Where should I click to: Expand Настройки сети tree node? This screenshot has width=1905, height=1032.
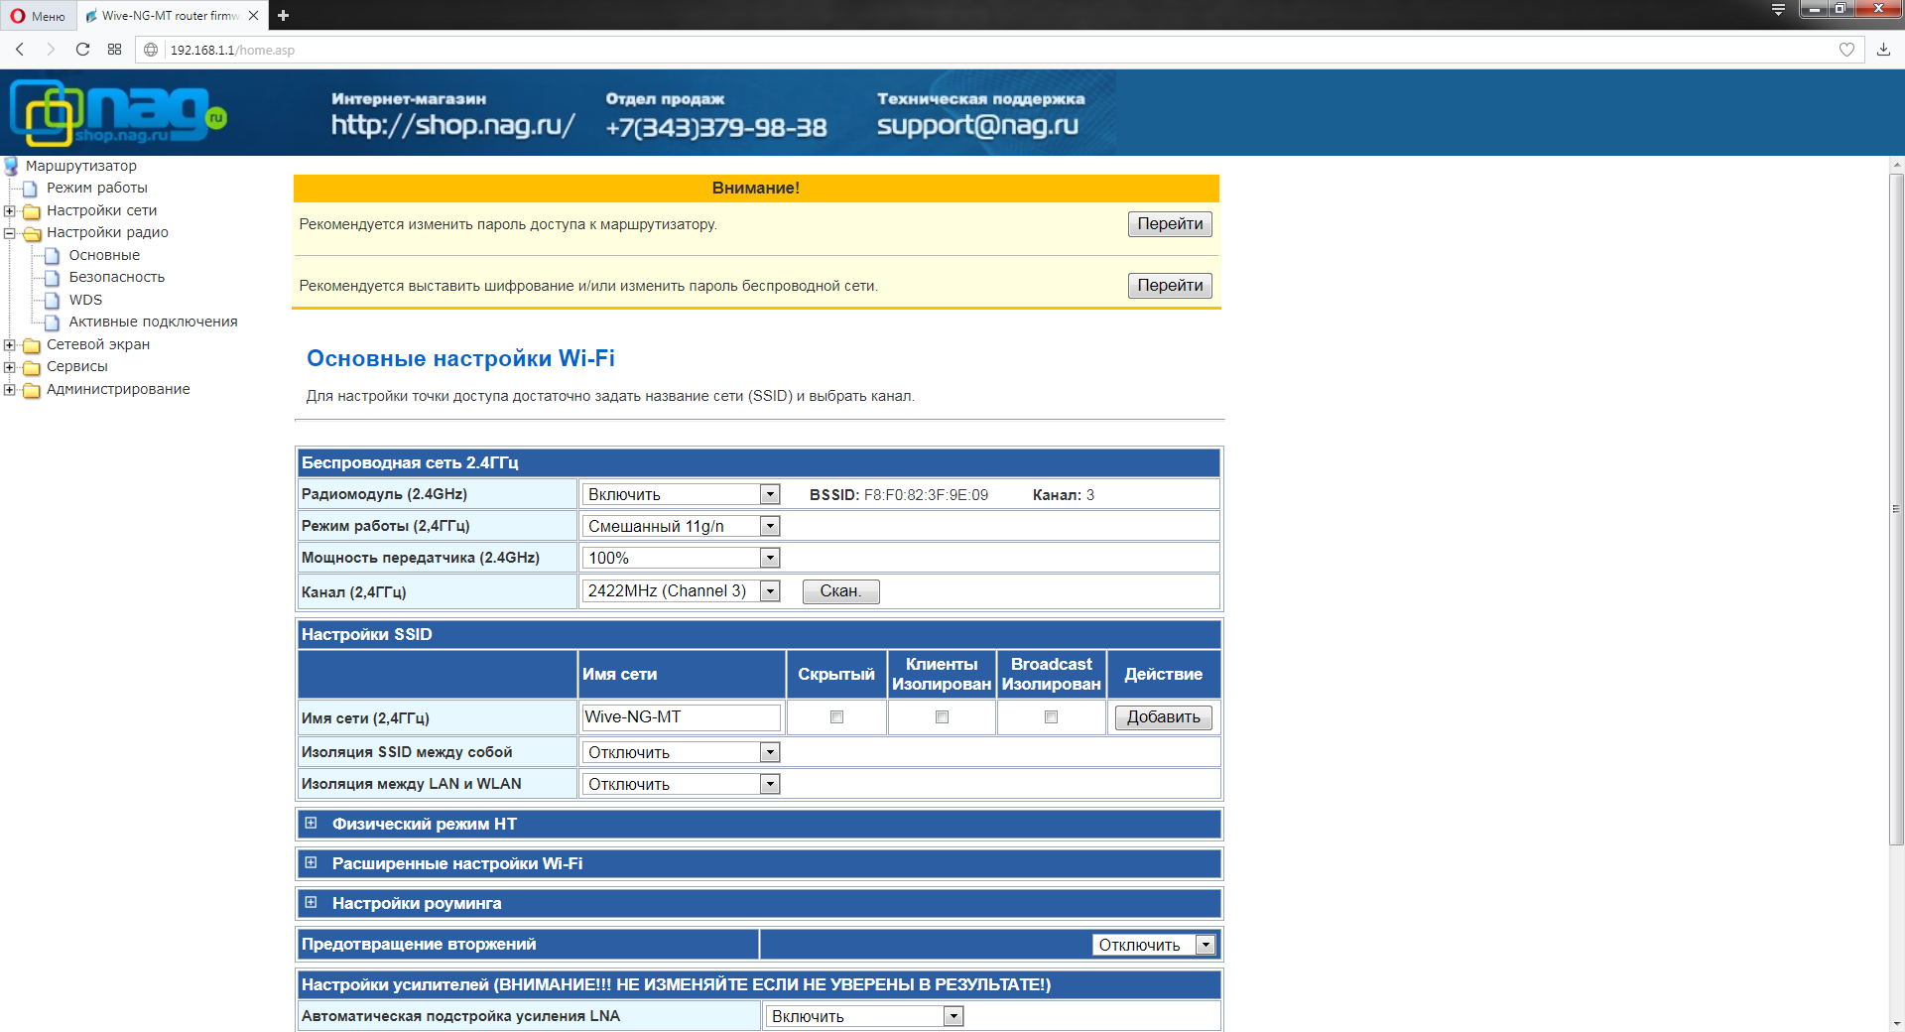click(9, 210)
